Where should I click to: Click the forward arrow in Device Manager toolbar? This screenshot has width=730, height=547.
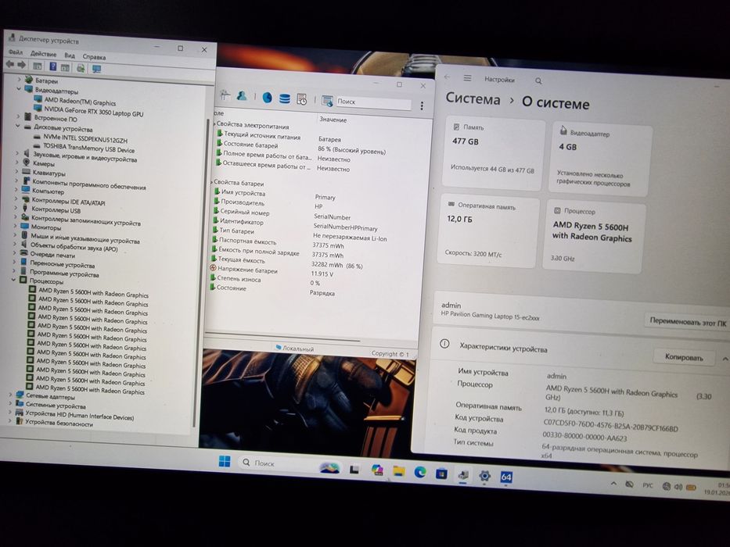[x=21, y=65]
